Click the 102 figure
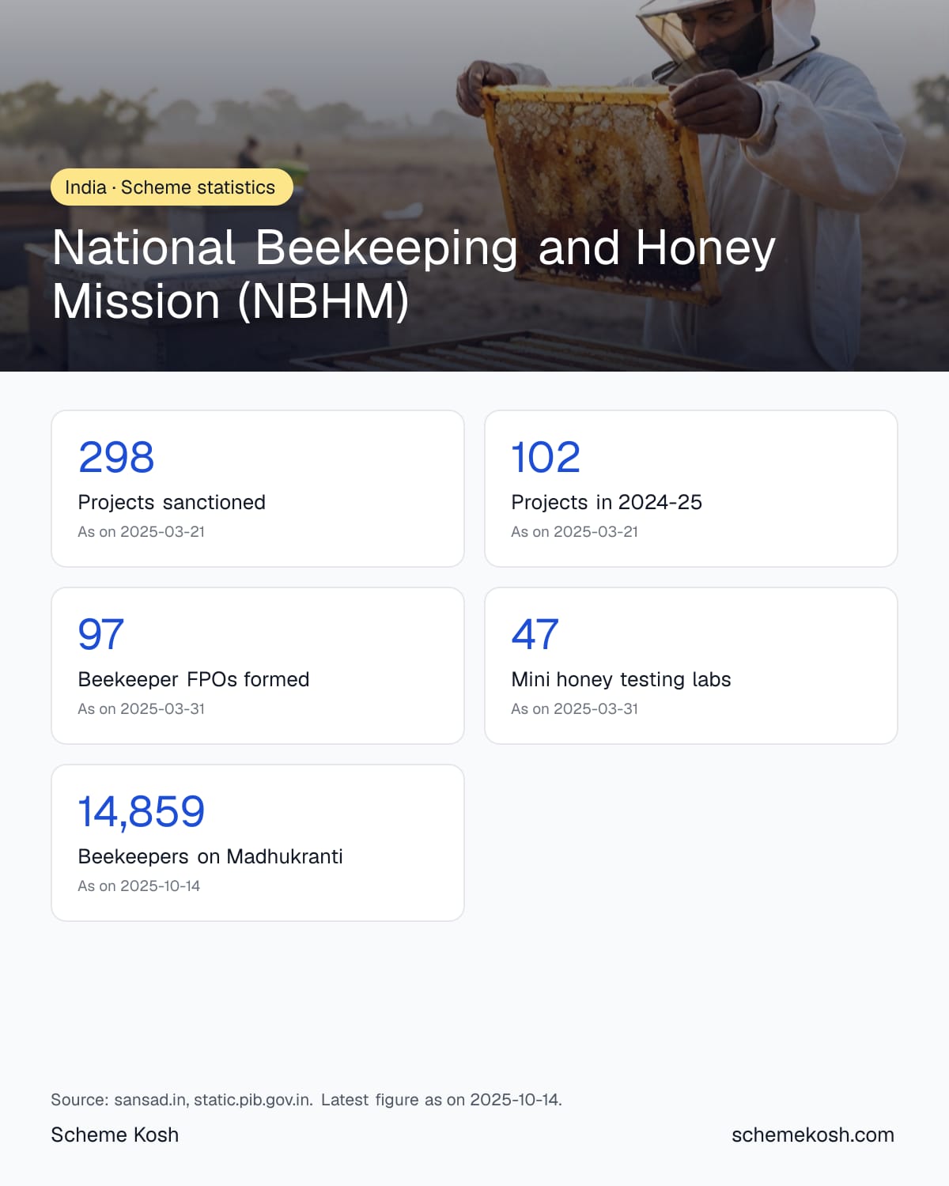The image size is (949, 1186). 546,457
